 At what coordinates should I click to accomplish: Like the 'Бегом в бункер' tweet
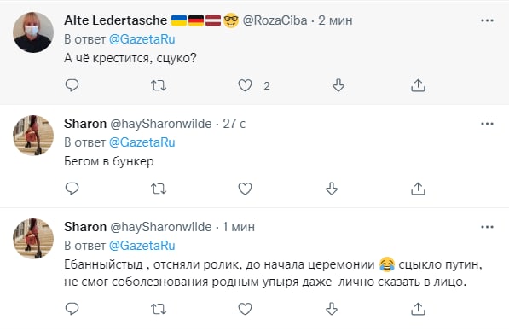(x=245, y=189)
